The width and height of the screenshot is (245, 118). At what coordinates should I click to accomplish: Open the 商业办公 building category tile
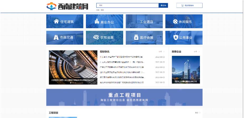(x=104, y=21)
